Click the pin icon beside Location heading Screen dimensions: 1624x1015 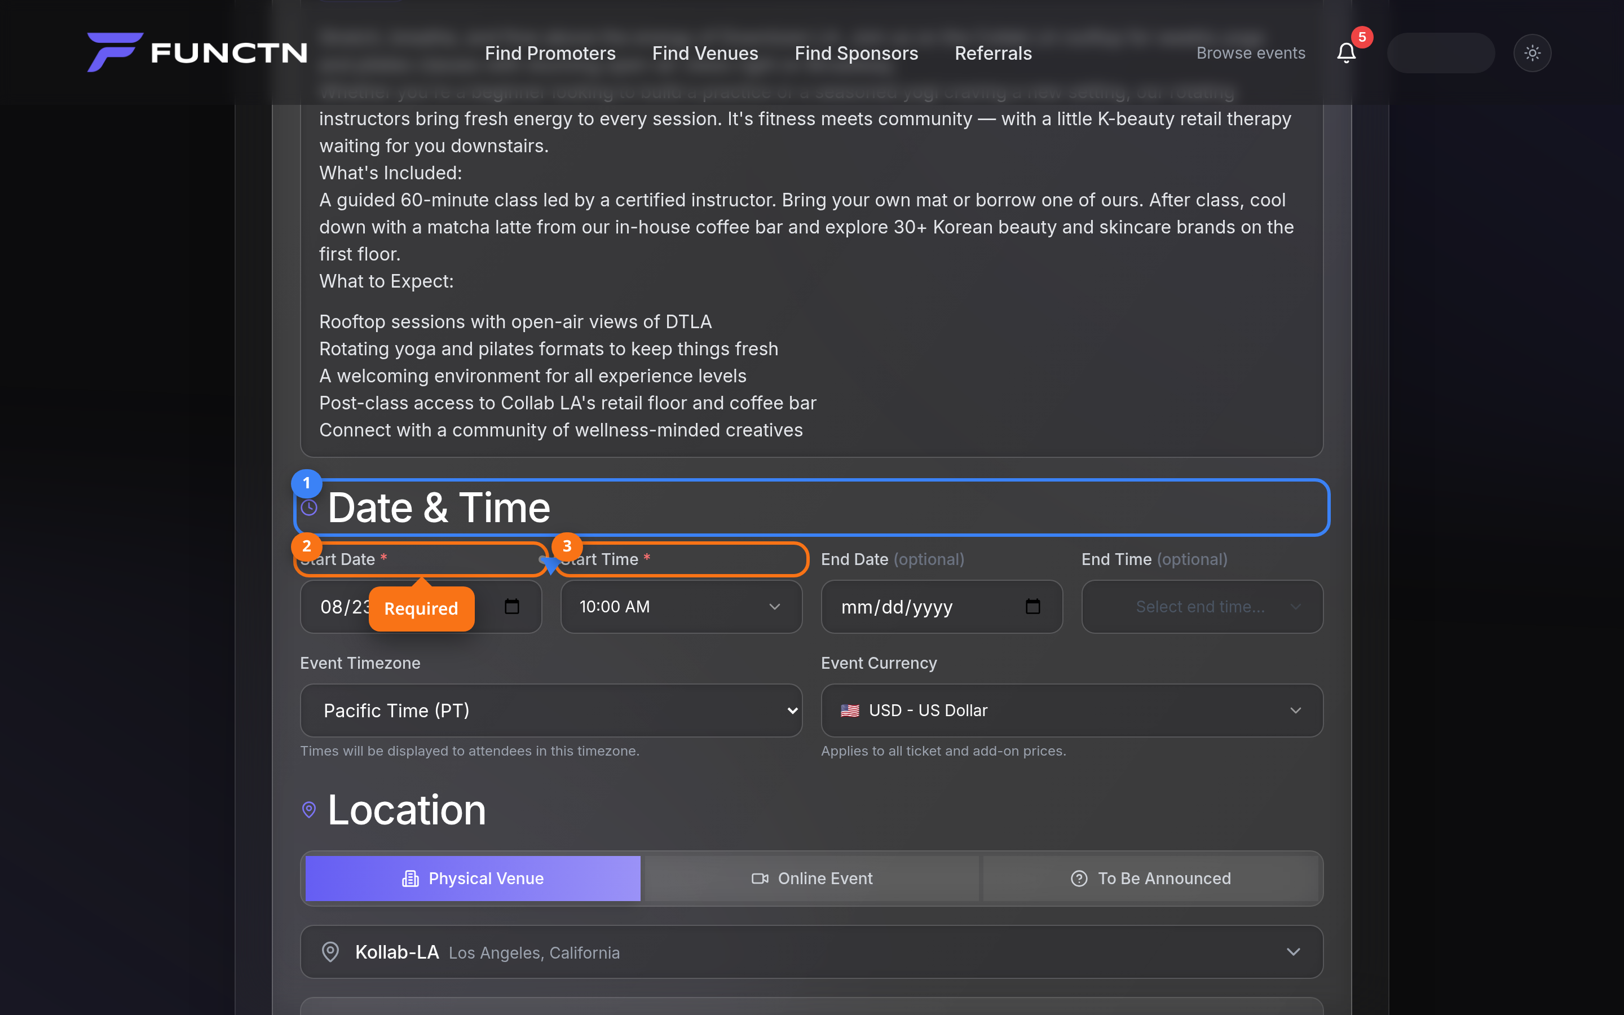pyautogui.click(x=308, y=810)
